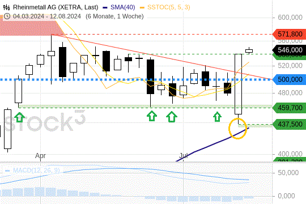
Task: Click the candlestick chart type icon
Action: point(6,7)
